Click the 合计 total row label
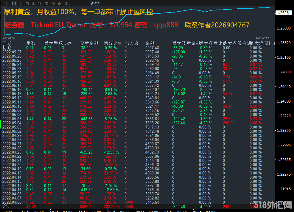 tap(7, 206)
